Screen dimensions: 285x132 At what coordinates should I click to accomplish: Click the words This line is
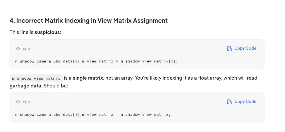pos(22,32)
